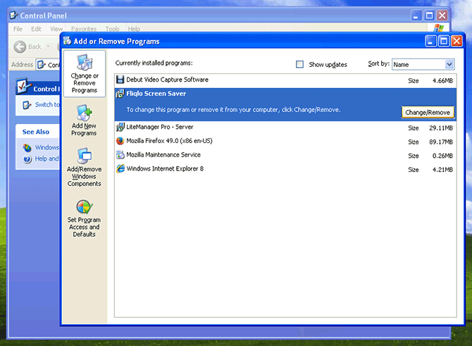The width and height of the screenshot is (472, 346).
Task: Toggle the Show updates checkbox
Action: point(299,64)
